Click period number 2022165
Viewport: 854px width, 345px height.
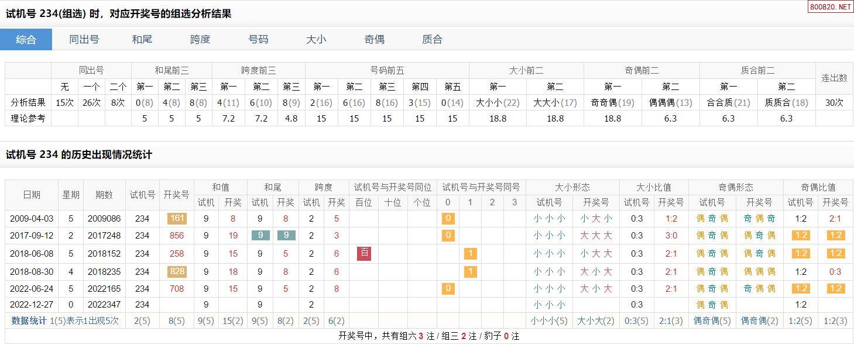click(104, 289)
